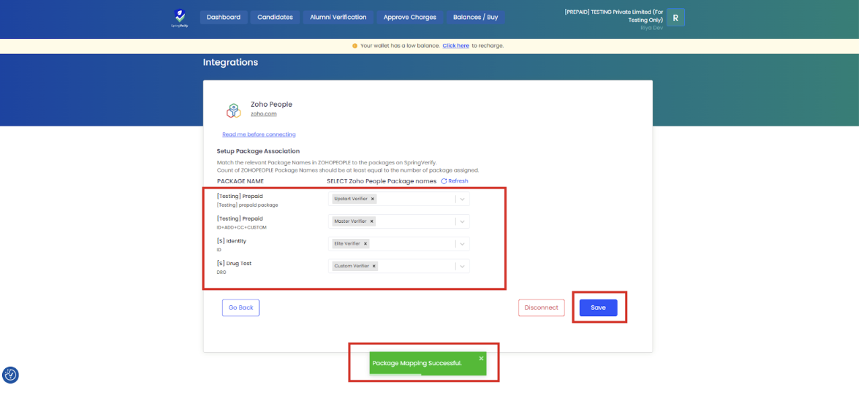Click the Disconnect button
Image resolution: width=861 pixels, height=393 pixels.
(x=541, y=308)
